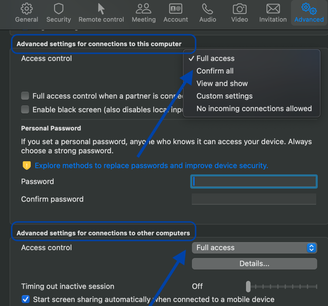Click the Details button
The width and height of the screenshot is (328, 306).
(x=254, y=263)
